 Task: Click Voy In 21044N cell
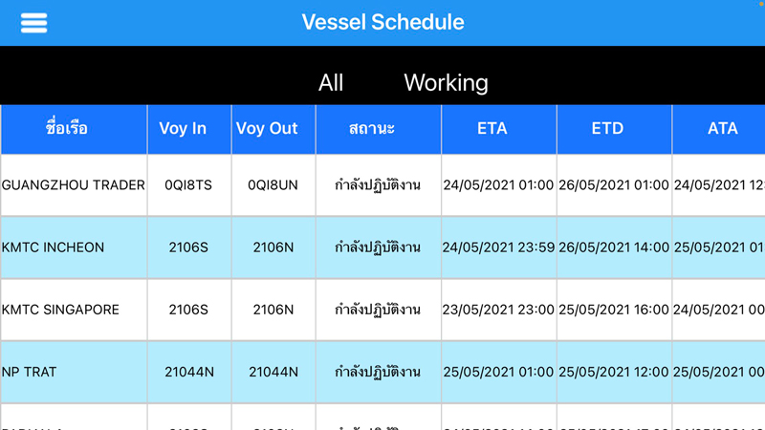coord(188,372)
